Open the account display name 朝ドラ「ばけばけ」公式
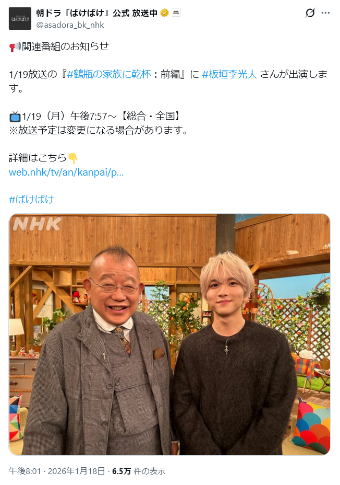Image resolution: width=340 pixels, height=485 pixels. 96,13
